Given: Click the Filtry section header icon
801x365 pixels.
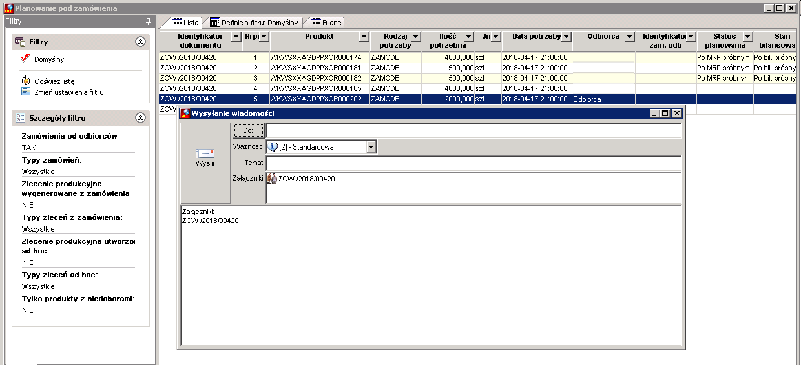Looking at the screenshot, I should point(20,42).
